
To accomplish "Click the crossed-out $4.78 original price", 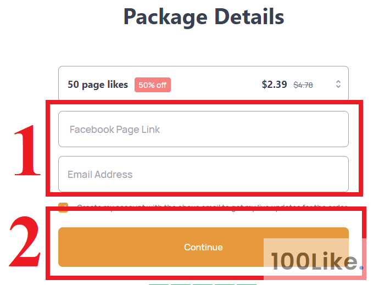I will point(303,85).
